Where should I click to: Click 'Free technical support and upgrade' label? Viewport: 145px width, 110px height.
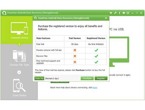(x=48, y=62)
